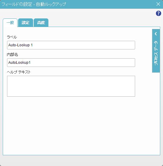Click the ラベル input field
The height and width of the screenshot is (166, 163).
(71, 45)
